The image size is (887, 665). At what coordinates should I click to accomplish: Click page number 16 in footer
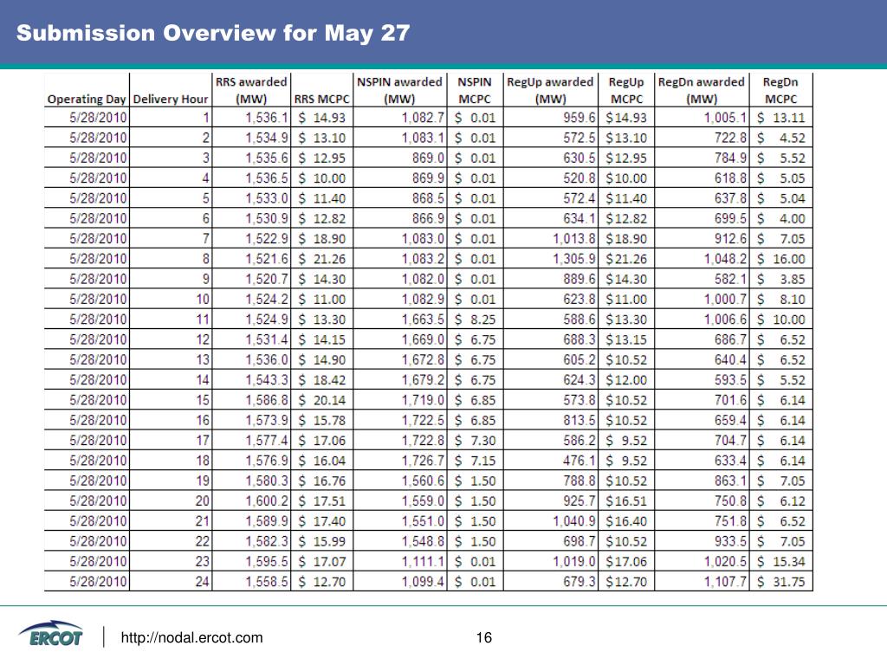pos(483,638)
